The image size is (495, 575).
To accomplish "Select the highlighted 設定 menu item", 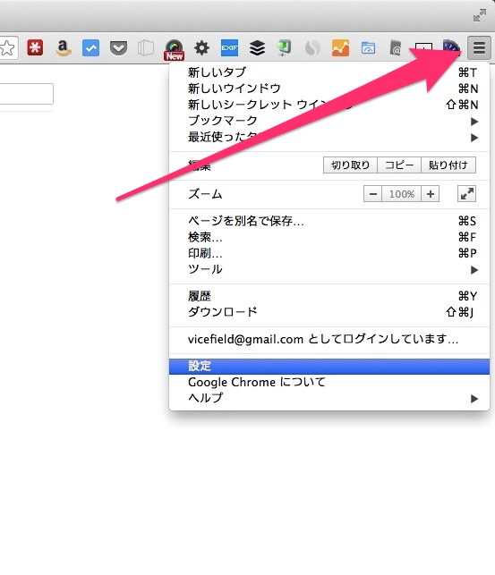I will (x=329, y=366).
